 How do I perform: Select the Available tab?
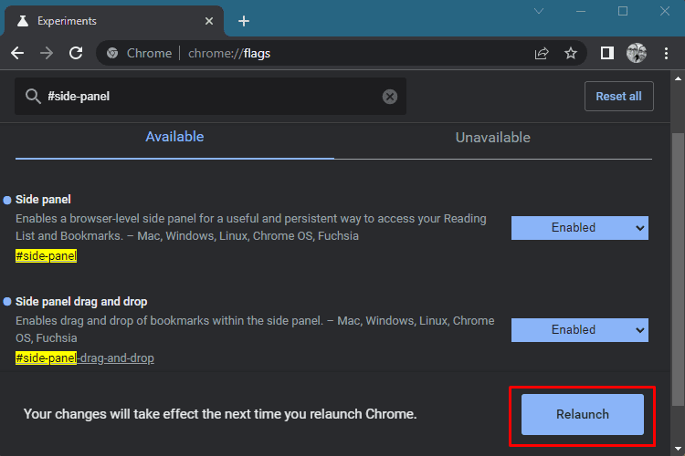[174, 137]
